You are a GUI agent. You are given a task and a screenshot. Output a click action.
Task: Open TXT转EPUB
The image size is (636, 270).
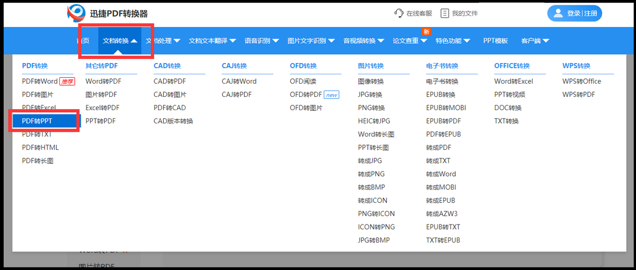coord(443,240)
